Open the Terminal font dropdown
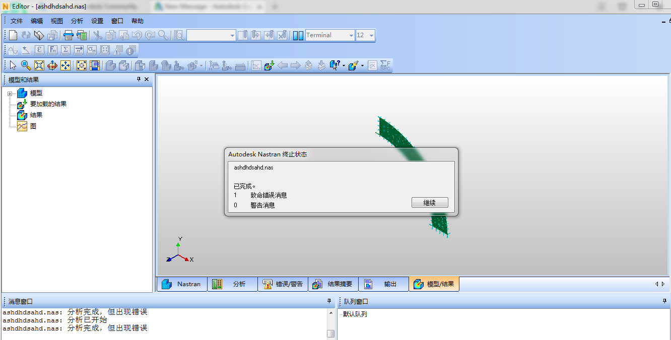671x340 pixels. (x=351, y=35)
